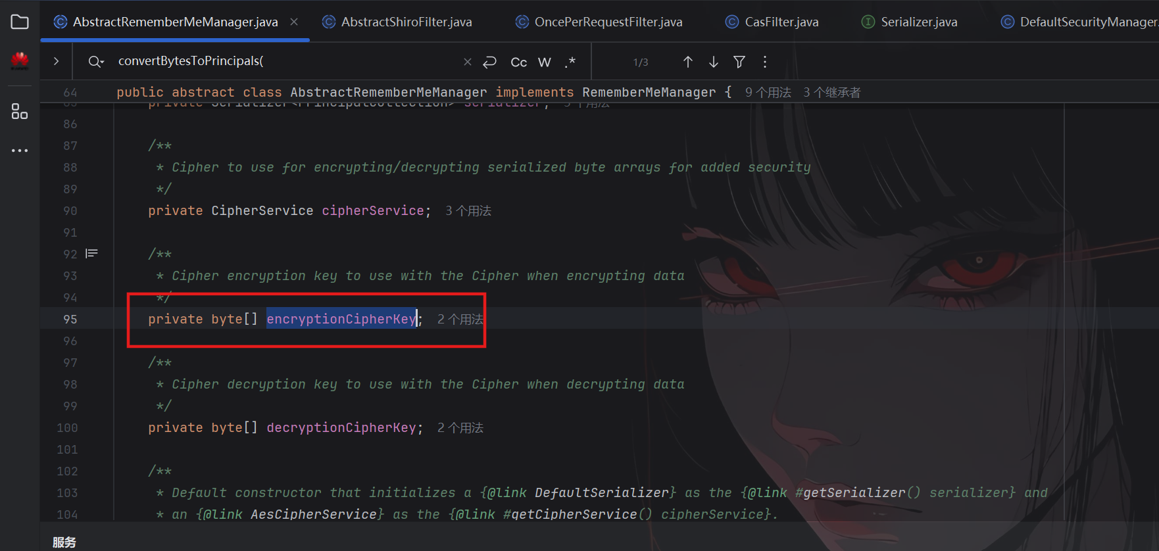Toggle Match Case option
The height and width of the screenshot is (551, 1159).
tap(519, 62)
